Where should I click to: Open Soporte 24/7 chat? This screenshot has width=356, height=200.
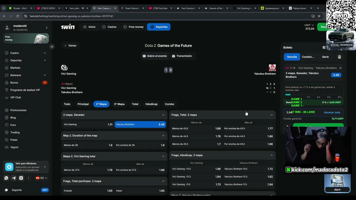click(x=26, y=190)
